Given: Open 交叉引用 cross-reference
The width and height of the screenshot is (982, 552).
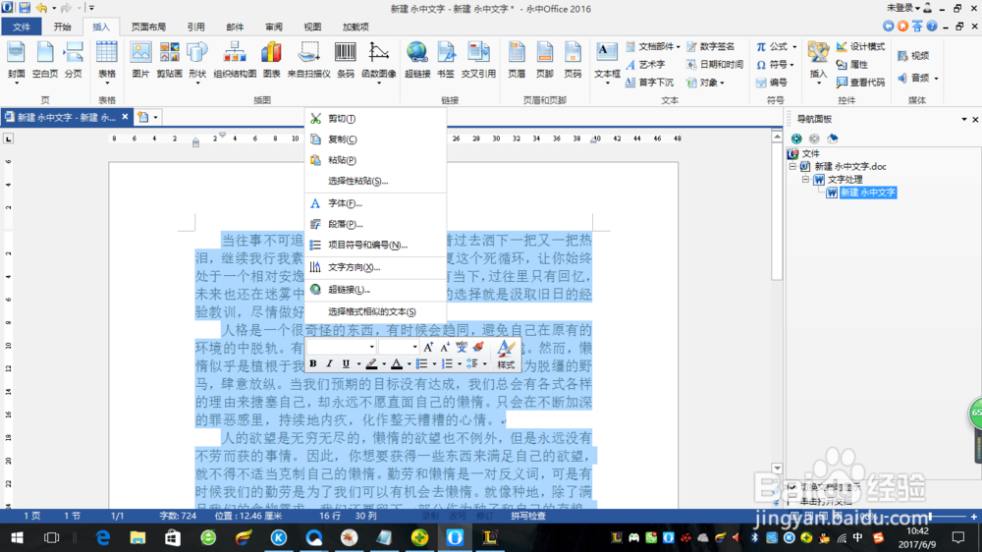Looking at the screenshot, I should [478, 60].
